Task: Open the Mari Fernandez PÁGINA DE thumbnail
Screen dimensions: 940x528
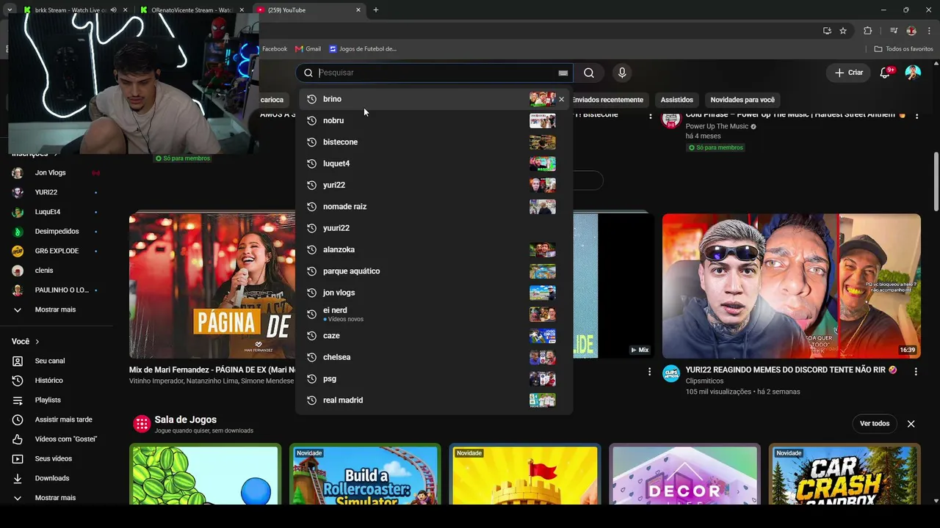Action: point(212,286)
